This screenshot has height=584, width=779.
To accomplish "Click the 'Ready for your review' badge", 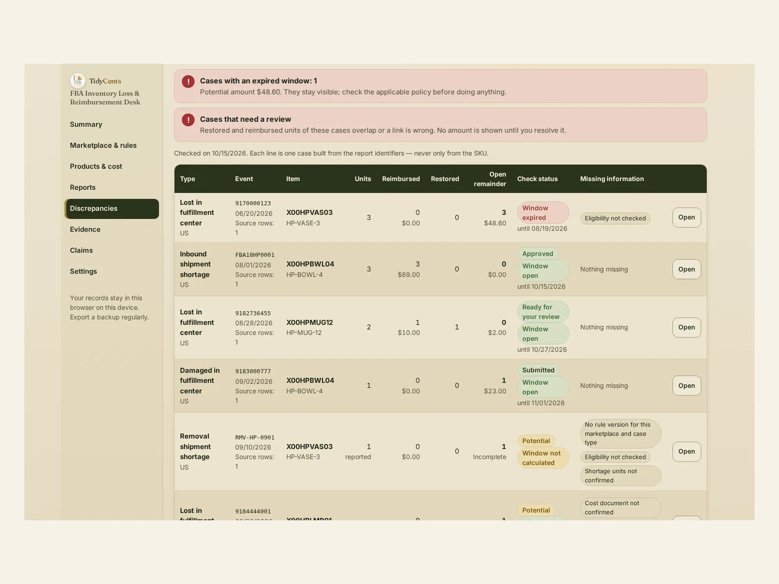I will pyautogui.click(x=543, y=312).
